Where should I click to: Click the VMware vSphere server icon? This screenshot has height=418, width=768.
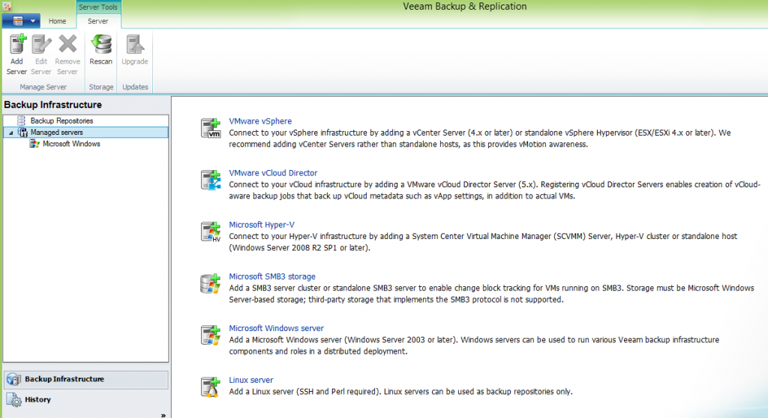[x=210, y=128]
